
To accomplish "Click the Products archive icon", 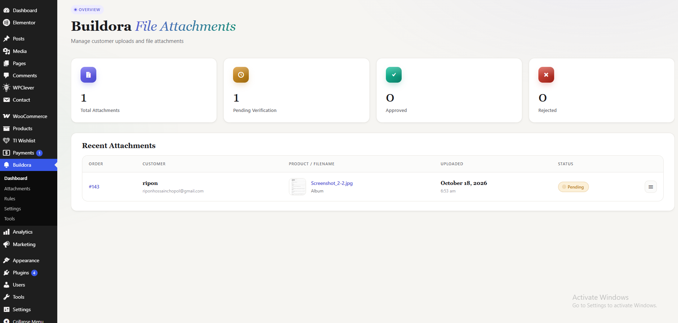I will 6,128.
